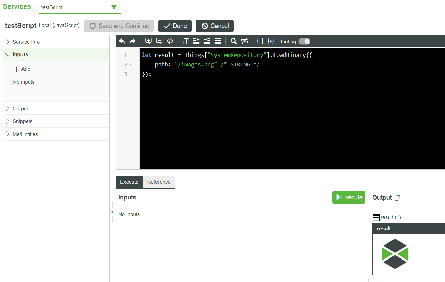
Task: Switch to the Reference tab
Action: pos(159,182)
